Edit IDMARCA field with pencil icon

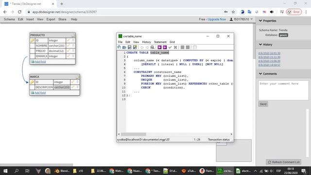(x=69, y=56)
